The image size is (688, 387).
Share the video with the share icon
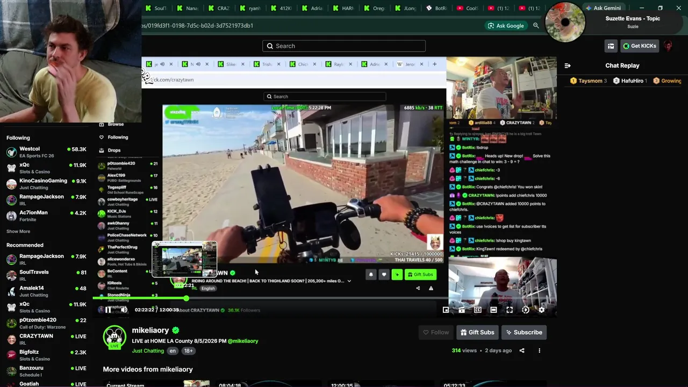point(522,350)
